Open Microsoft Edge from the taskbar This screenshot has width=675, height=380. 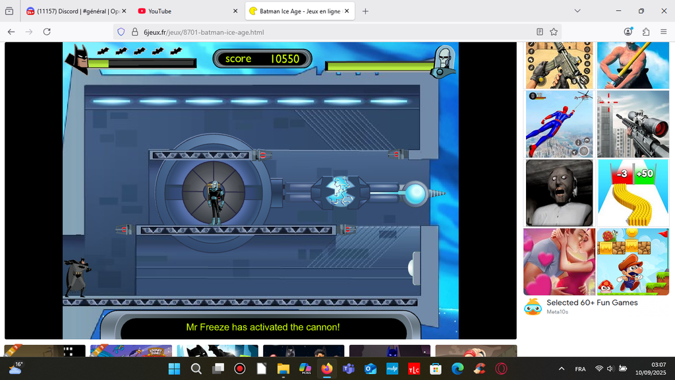[x=457, y=369]
